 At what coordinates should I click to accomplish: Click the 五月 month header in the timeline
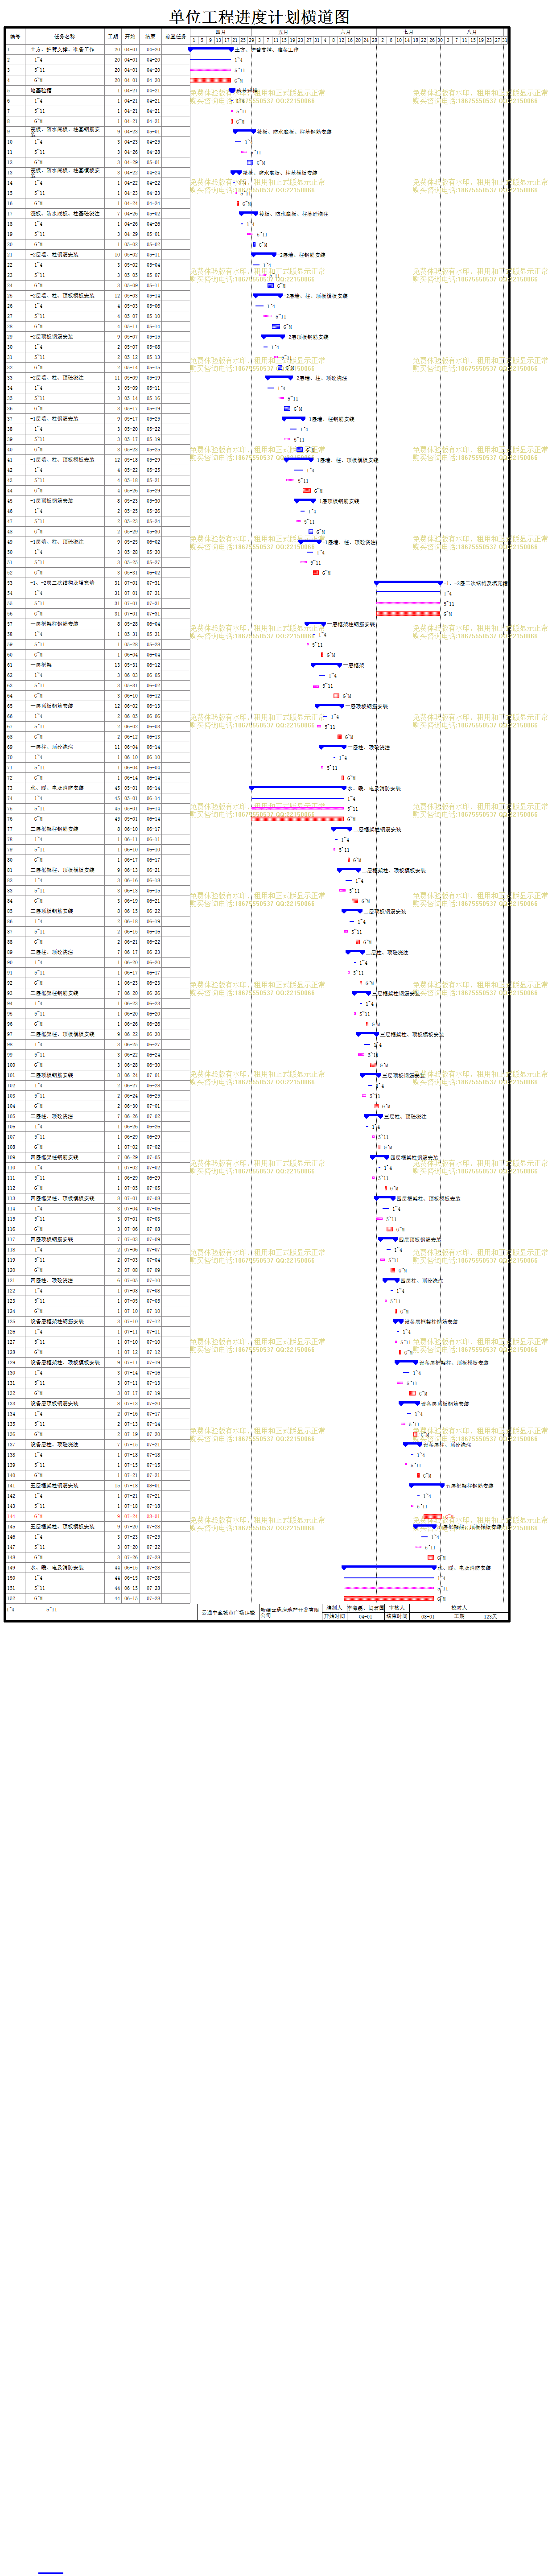[x=283, y=32]
